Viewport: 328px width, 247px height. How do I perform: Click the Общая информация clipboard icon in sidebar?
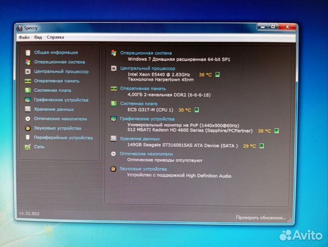click(28, 53)
